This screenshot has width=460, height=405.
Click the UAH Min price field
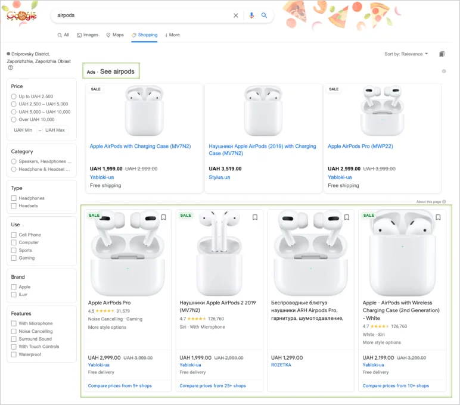(x=24, y=130)
